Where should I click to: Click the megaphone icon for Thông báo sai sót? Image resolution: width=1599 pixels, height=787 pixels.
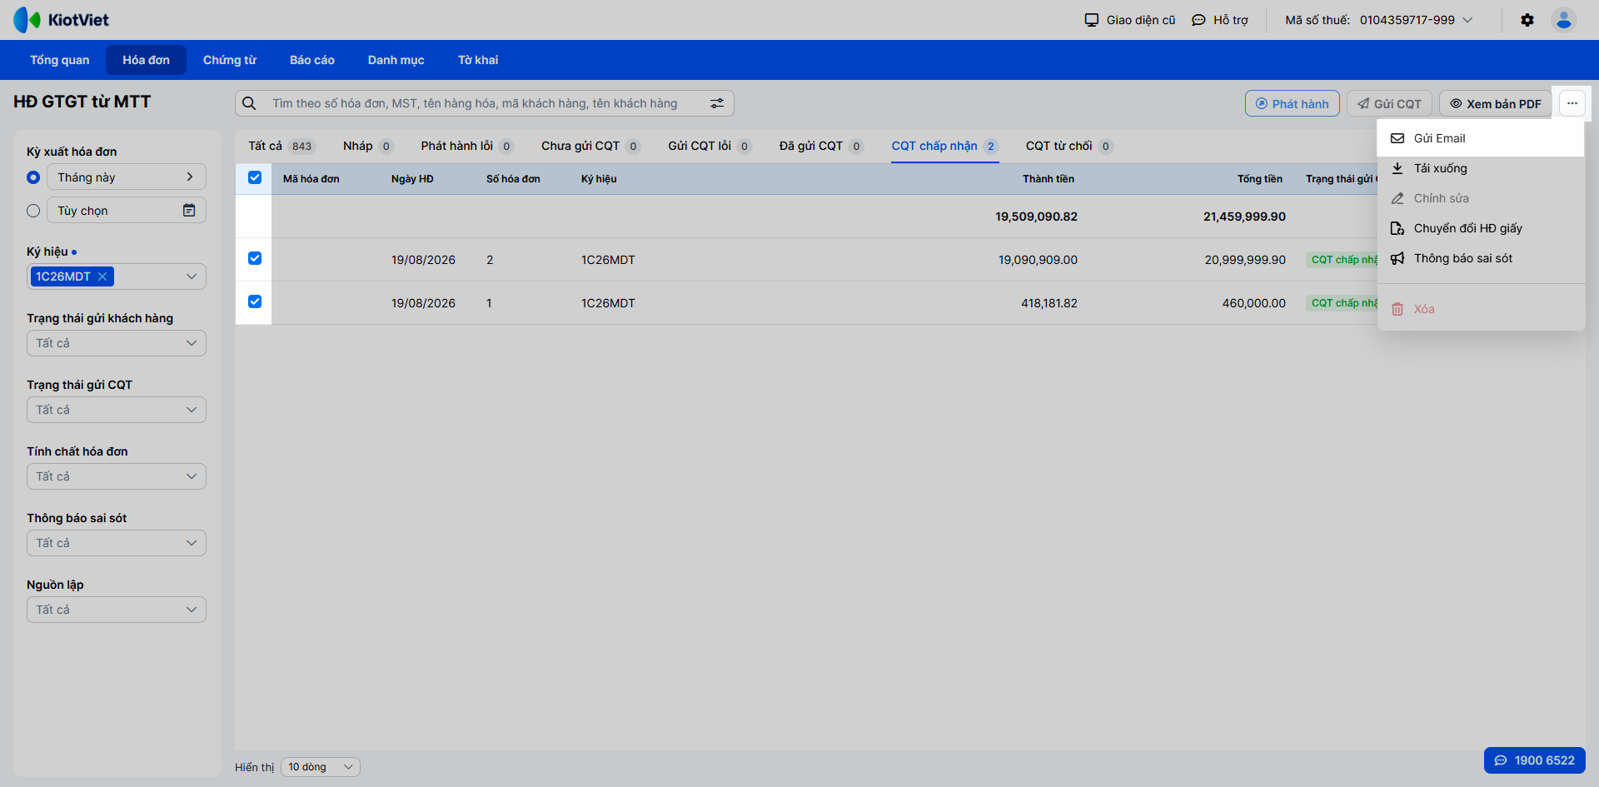click(x=1397, y=258)
